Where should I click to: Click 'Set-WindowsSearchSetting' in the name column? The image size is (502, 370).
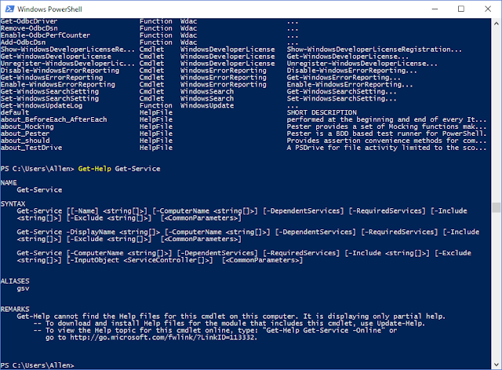click(49, 99)
